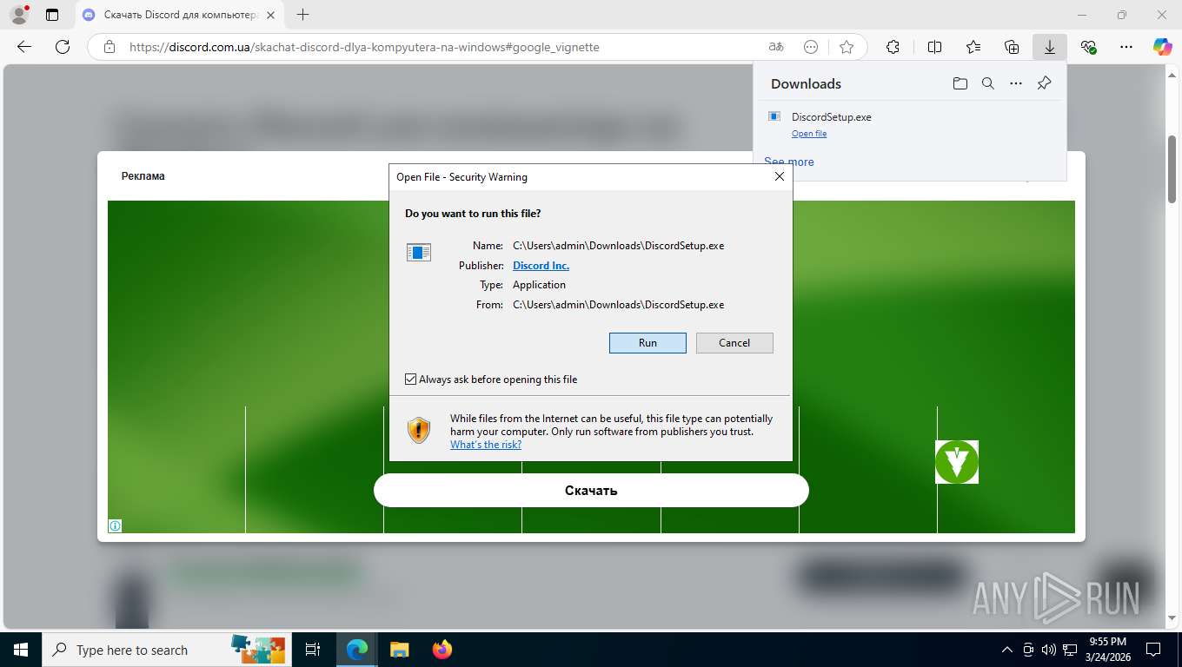Screen dimensions: 1182x667
Task: Open Task View on the taskbar
Action: click(313, 650)
